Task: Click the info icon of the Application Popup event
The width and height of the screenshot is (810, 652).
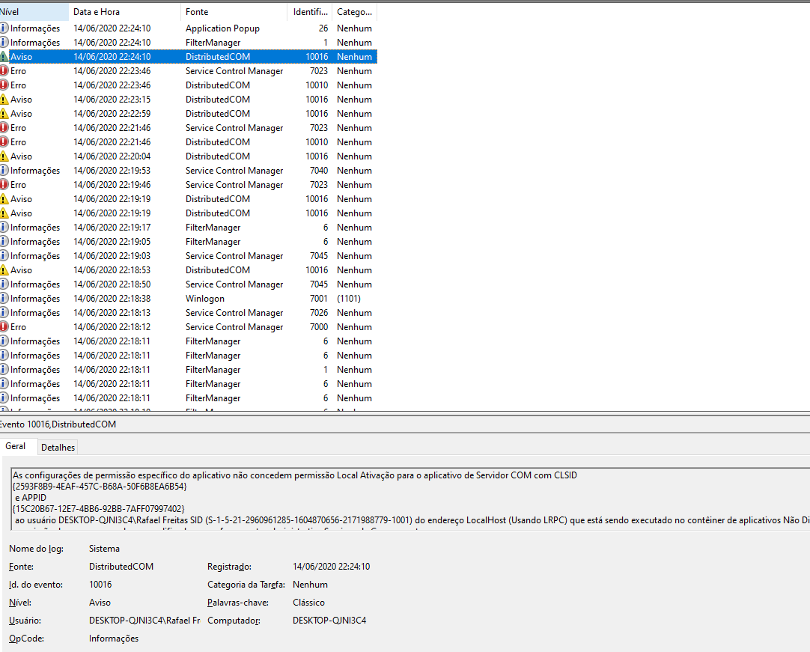Action: point(4,28)
